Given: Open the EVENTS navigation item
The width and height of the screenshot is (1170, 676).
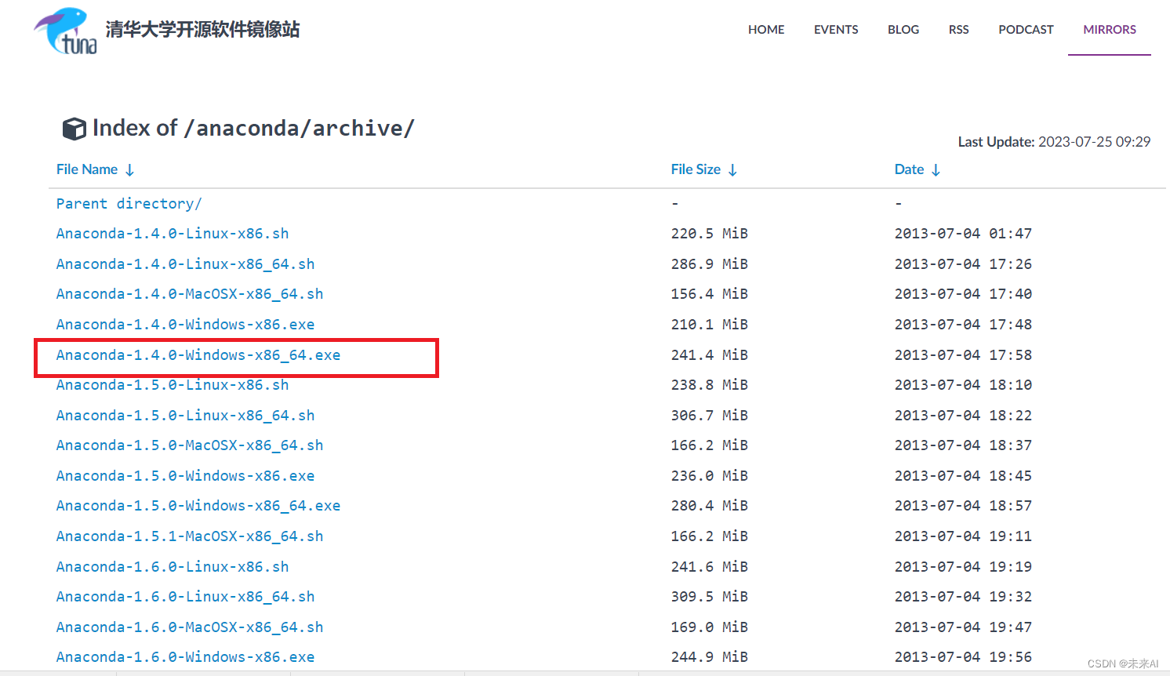Looking at the screenshot, I should click(x=836, y=30).
